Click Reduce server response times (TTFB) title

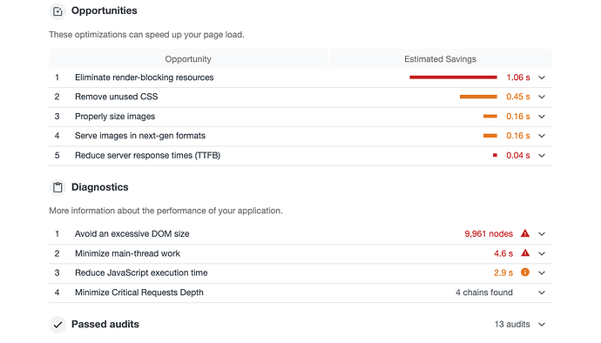coord(147,156)
